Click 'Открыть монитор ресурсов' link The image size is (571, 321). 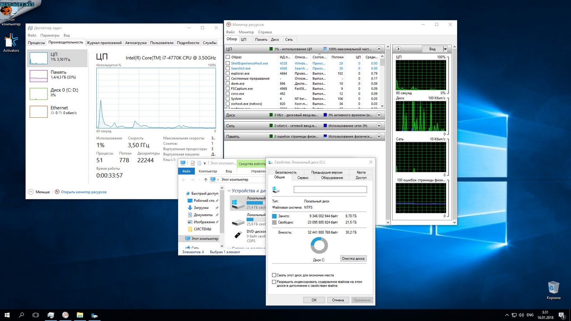pos(84,192)
